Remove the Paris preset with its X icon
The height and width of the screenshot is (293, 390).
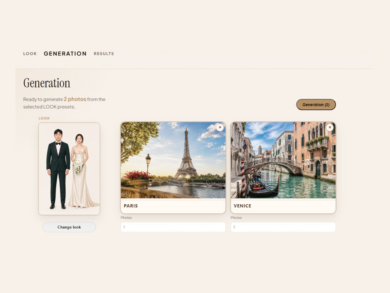pyautogui.click(x=220, y=127)
